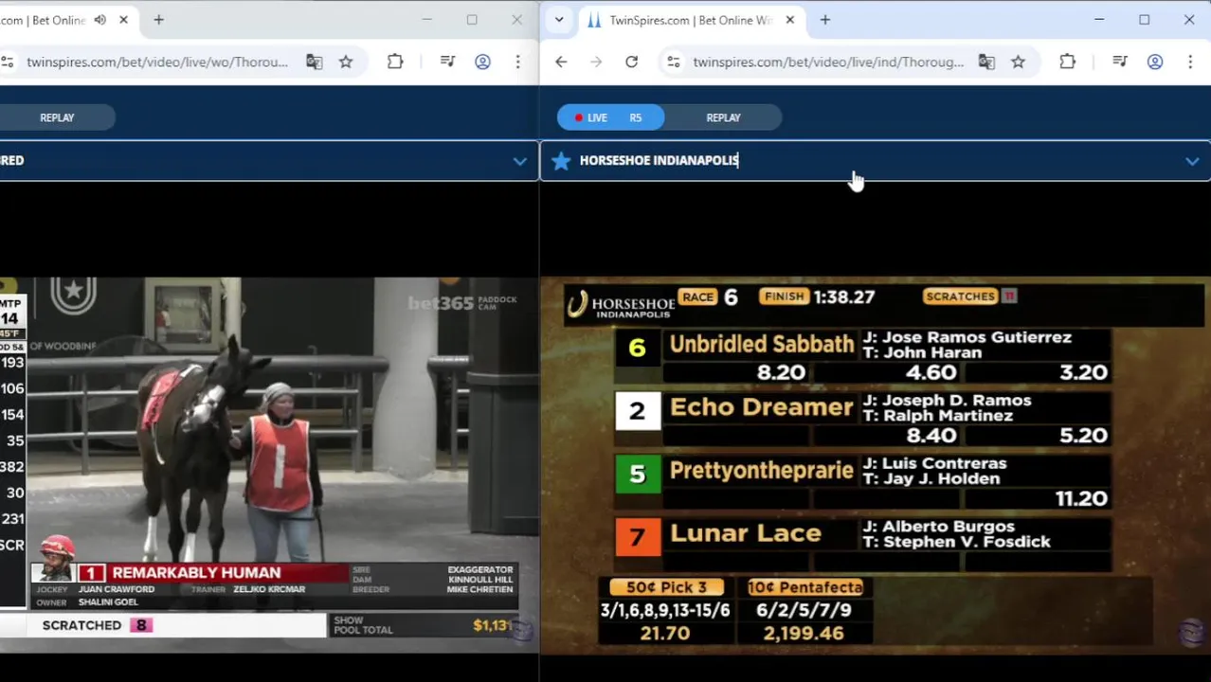Open tab search dropdown in right window
The width and height of the screenshot is (1211, 682).
(559, 20)
